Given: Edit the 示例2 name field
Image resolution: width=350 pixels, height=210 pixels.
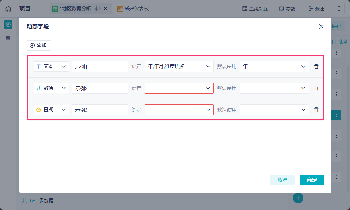Looking at the screenshot, I should [x=100, y=88].
